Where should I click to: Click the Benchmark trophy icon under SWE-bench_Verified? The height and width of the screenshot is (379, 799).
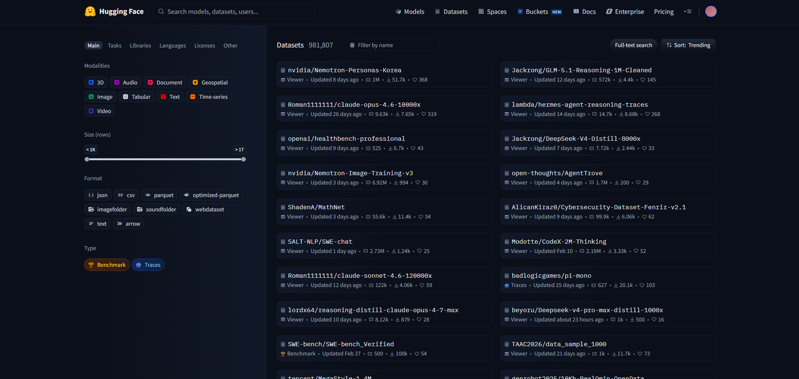pos(283,354)
